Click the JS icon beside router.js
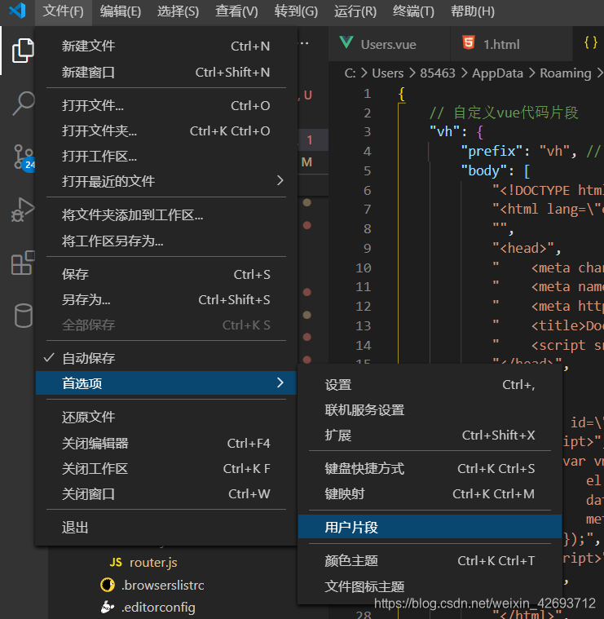Screen dimensions: 604x619 pyautogui.click(x=116, y=562)
